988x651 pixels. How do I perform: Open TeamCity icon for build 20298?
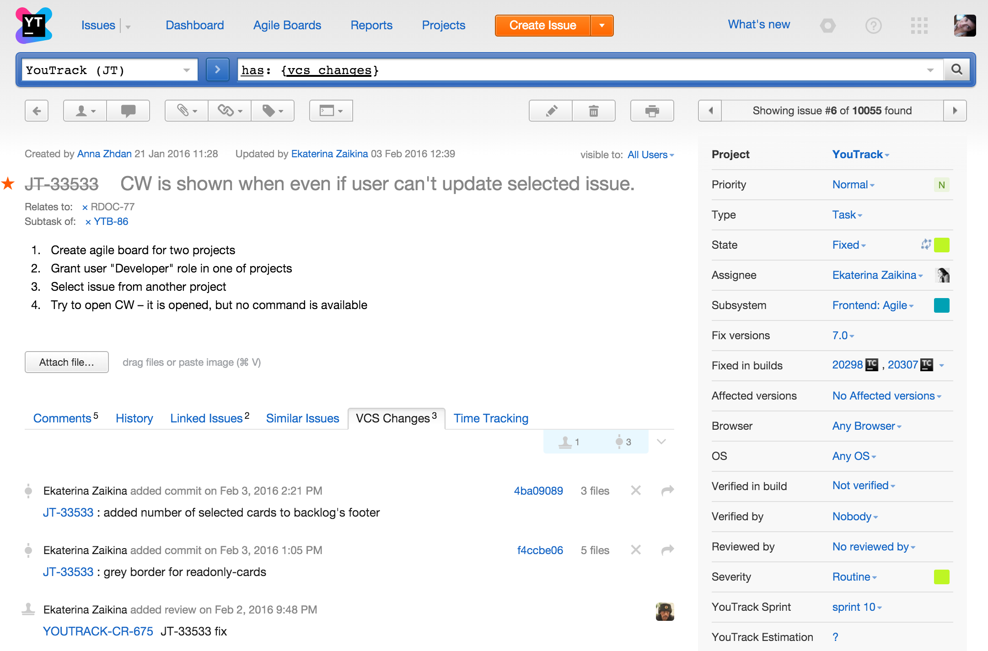point(872,364)
